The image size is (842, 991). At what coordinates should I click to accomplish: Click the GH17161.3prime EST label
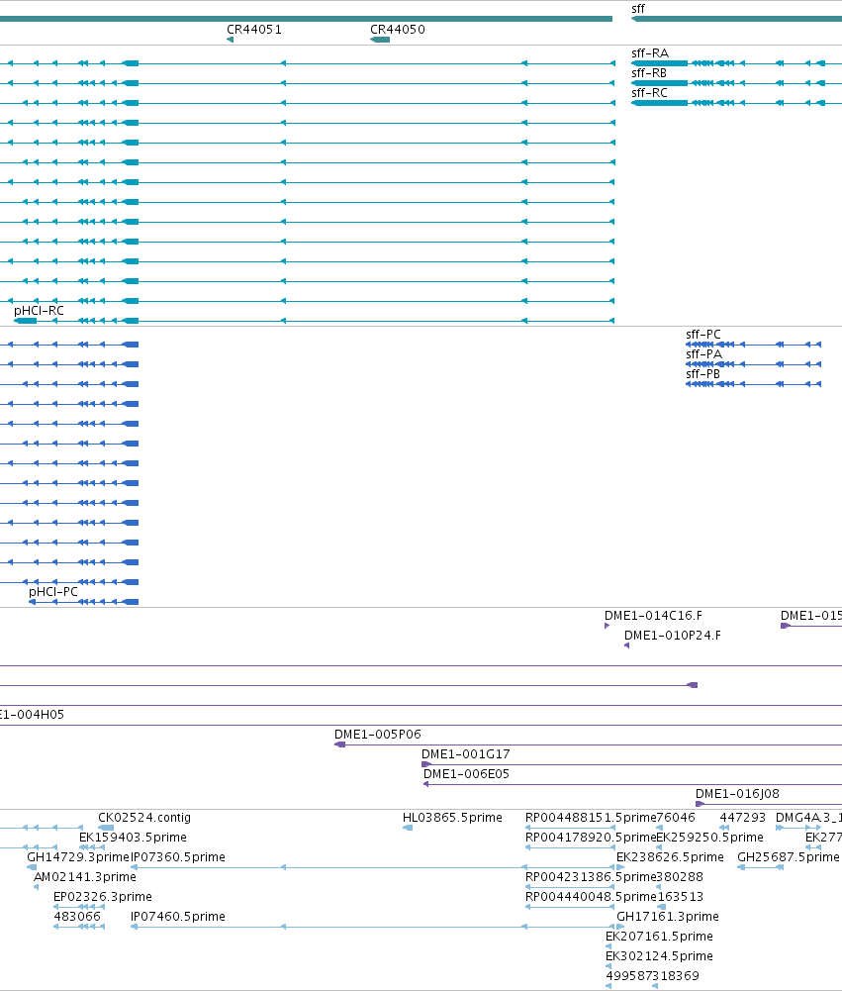tap(668, 917)
